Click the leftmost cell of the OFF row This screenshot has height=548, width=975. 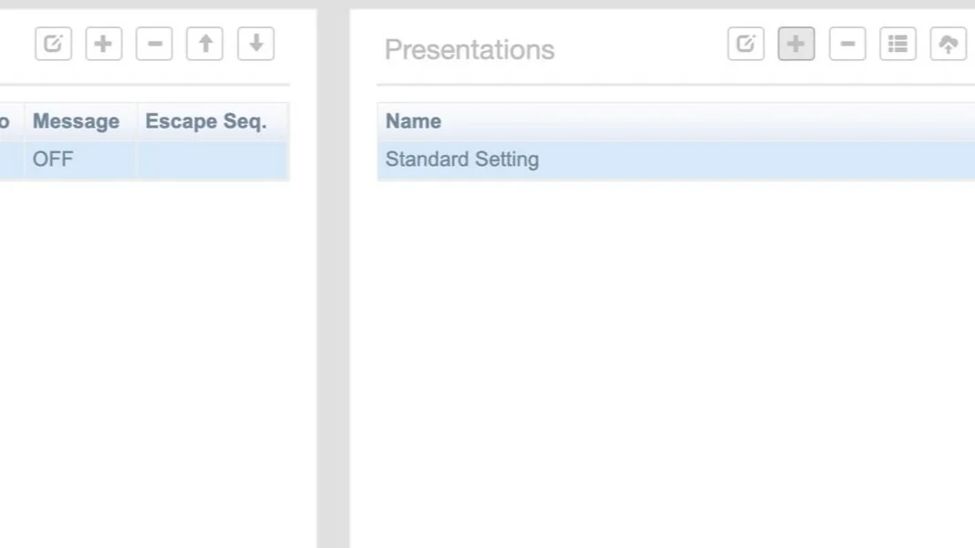(9, 160)
